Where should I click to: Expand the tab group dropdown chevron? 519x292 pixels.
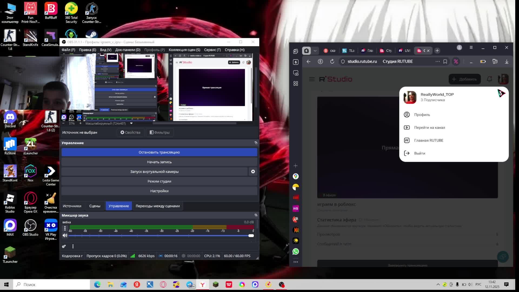click(x=315, y=51)
